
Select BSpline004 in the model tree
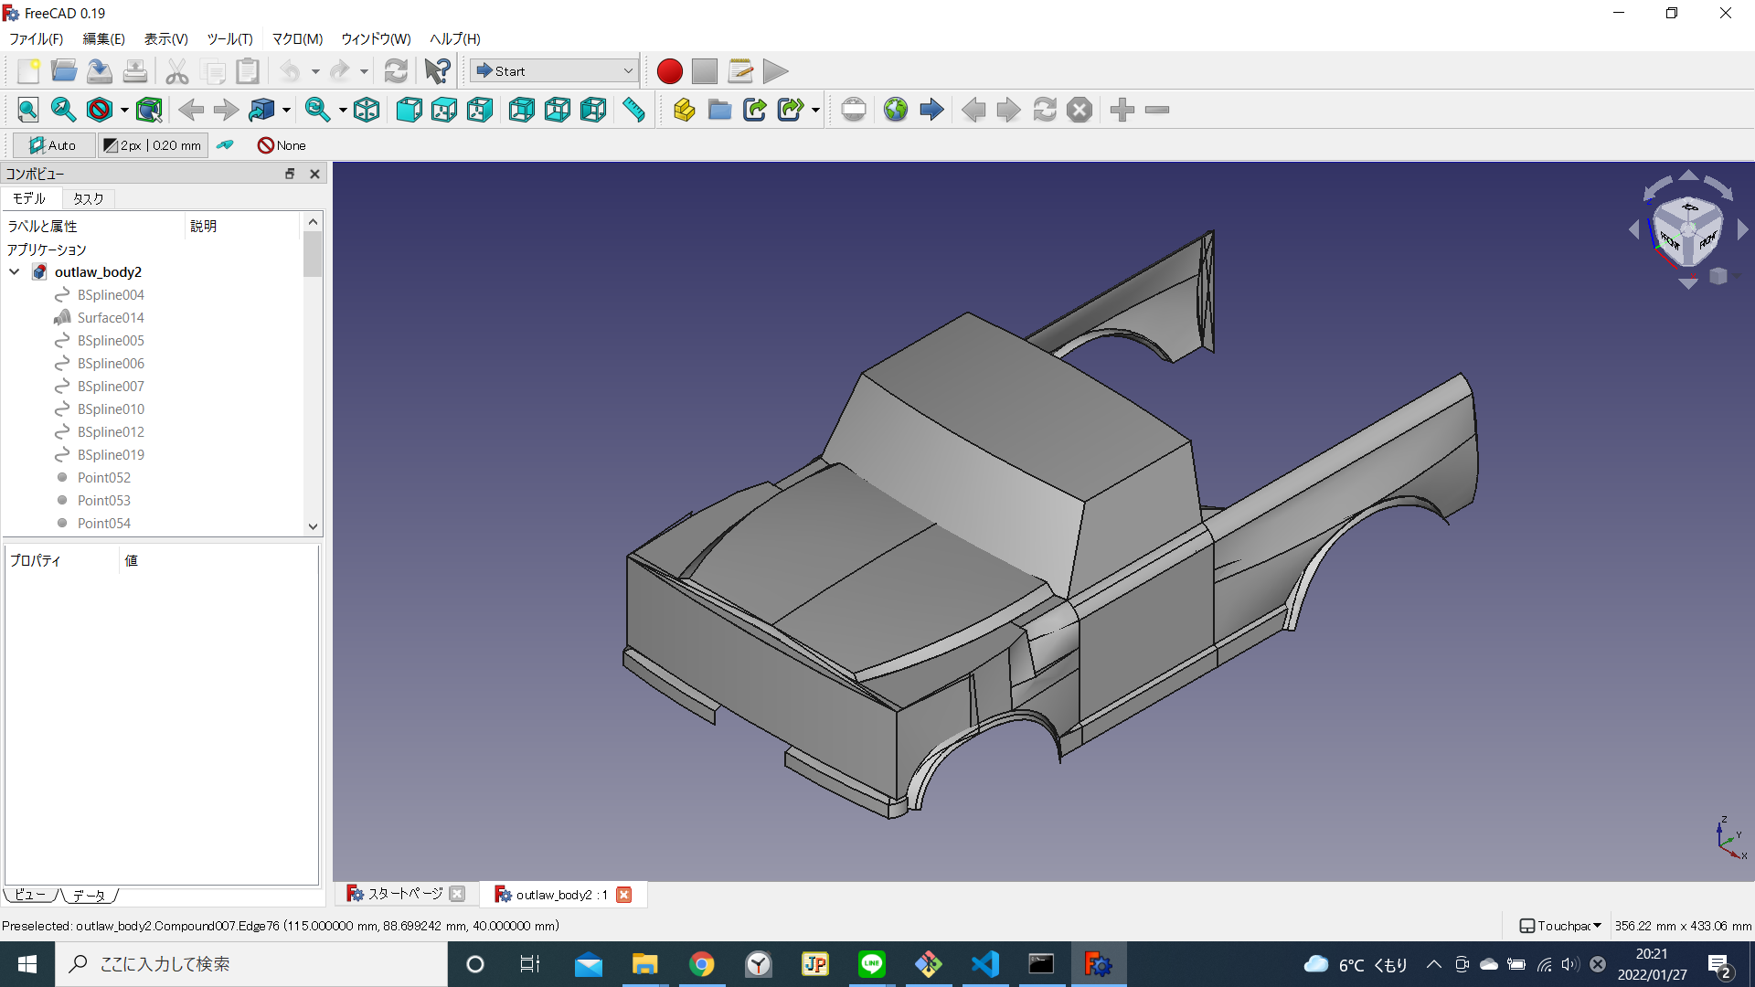[x=111, y=295]
